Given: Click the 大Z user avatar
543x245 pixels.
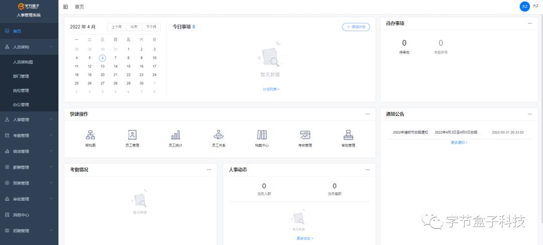Looking at the screenshot, I should click(x=524, y=6).
